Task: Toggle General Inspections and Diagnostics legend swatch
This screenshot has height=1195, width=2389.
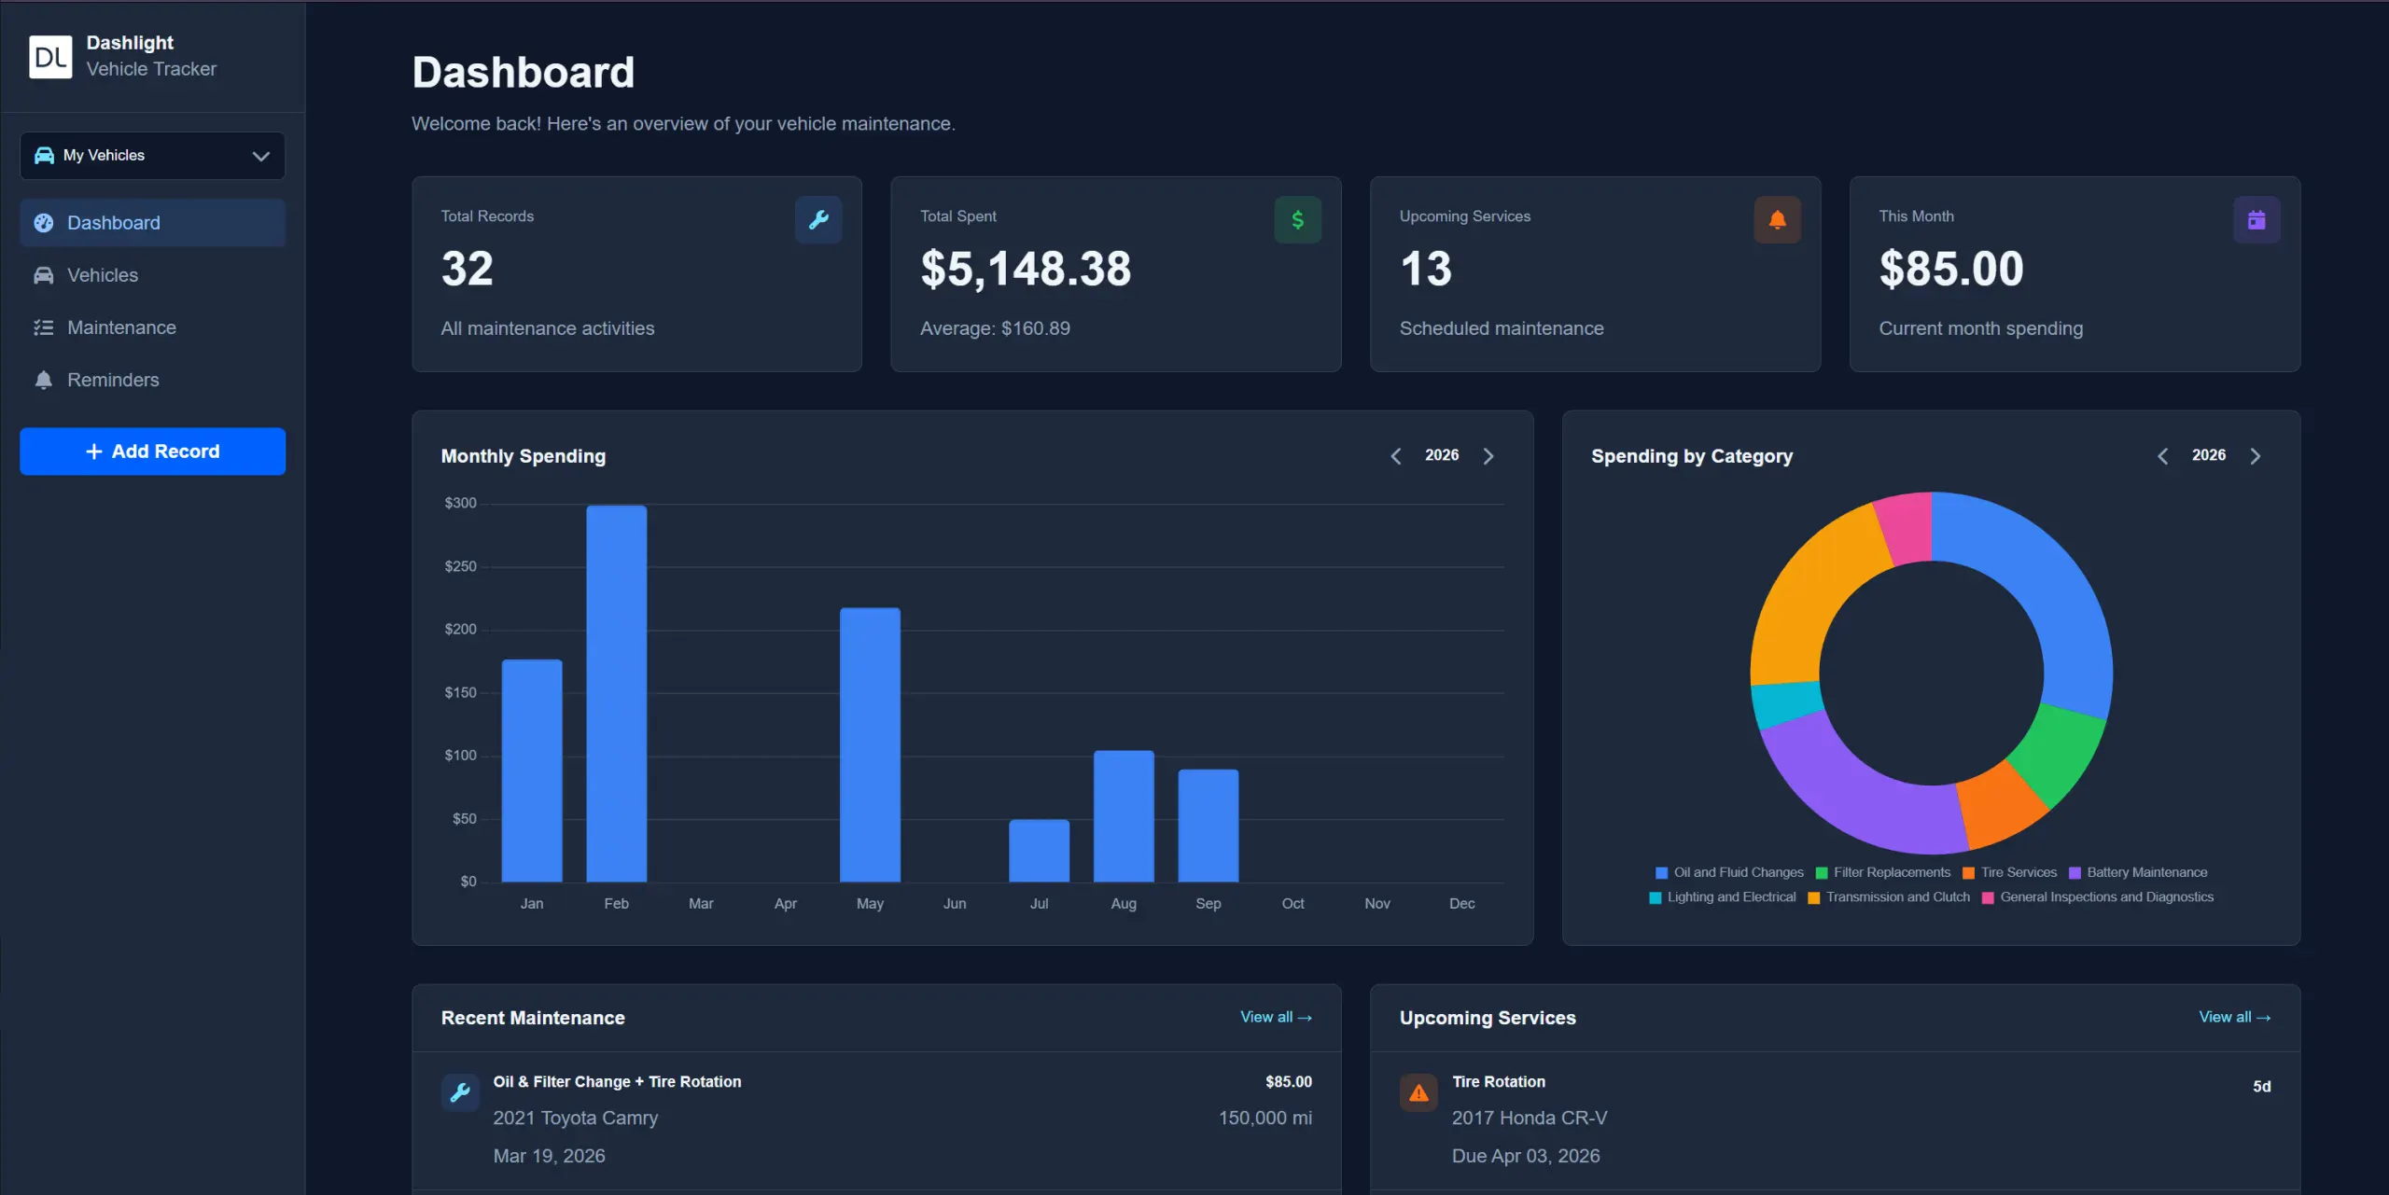Action: pyautogui.click(x=1988, y=897)
